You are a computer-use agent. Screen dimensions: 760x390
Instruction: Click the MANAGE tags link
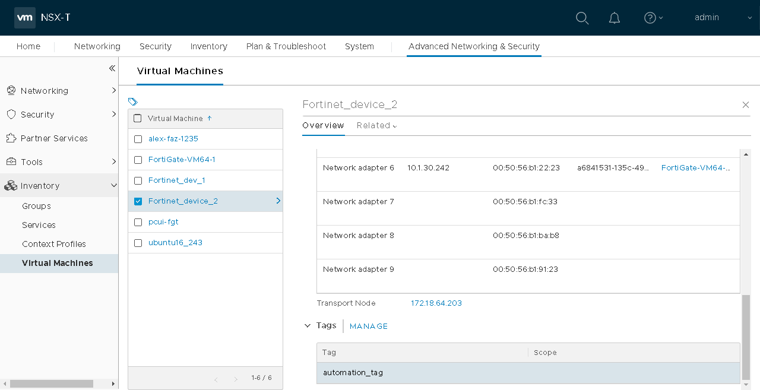pos(369,326)
